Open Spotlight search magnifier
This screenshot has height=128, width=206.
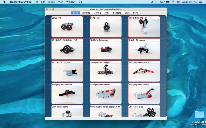pyautogui.click(x=195, y=2)
